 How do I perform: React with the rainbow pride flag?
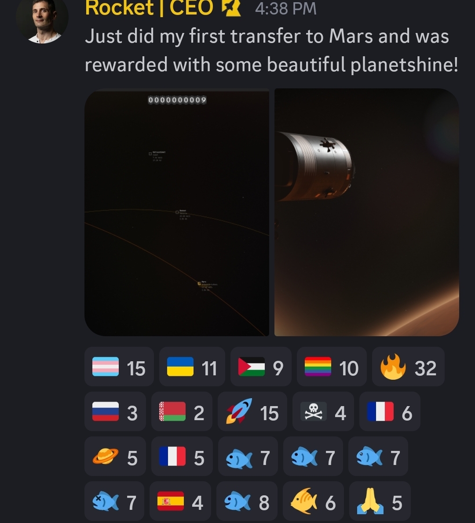(332, 367)
